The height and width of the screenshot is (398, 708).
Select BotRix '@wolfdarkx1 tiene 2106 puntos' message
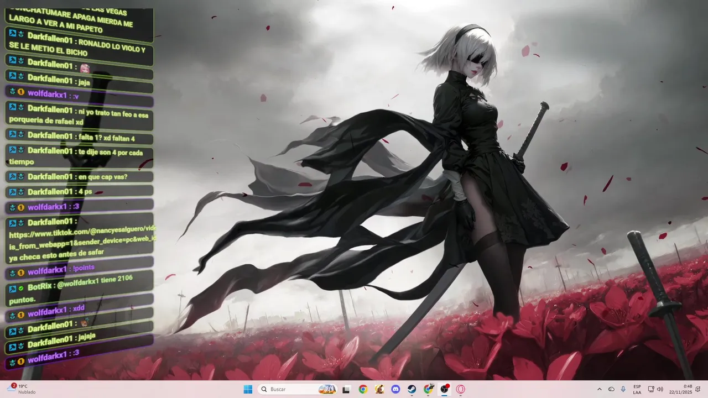pyautogui.click(x=79, y=290)
